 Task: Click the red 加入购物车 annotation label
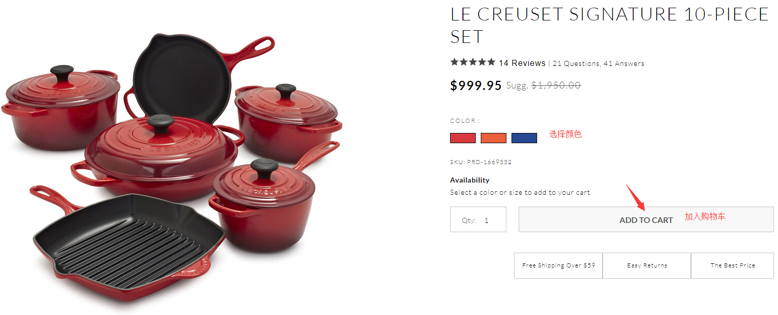pyautogui.click(x=705, y=216)
